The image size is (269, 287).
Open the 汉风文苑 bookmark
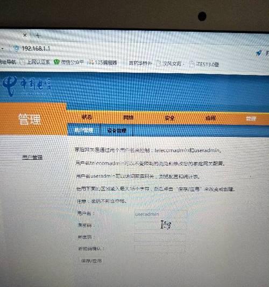click(171, 64)
